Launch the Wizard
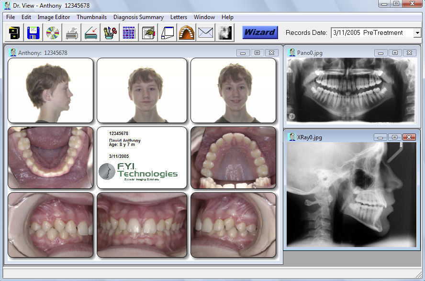The width and height of the screenshot is (425, 281). pos(259,32)
